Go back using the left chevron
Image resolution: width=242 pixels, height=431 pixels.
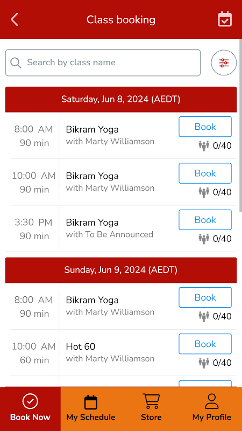tap(15, 19)
